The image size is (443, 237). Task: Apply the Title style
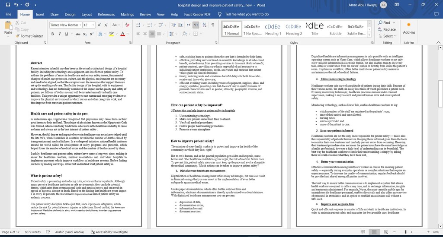point(315,29)
